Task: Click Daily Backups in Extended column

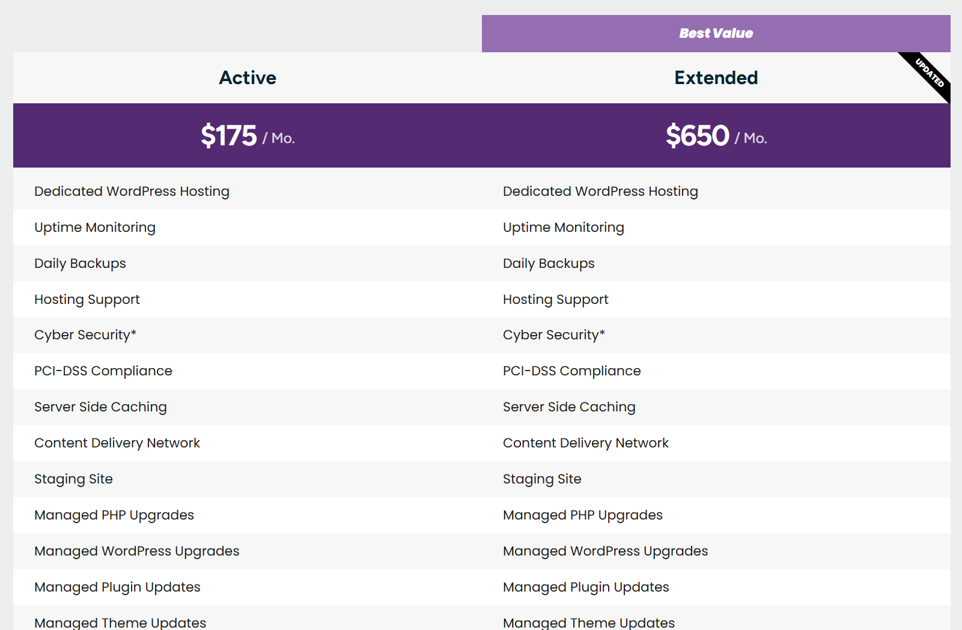Action: (x=549, y=263)
